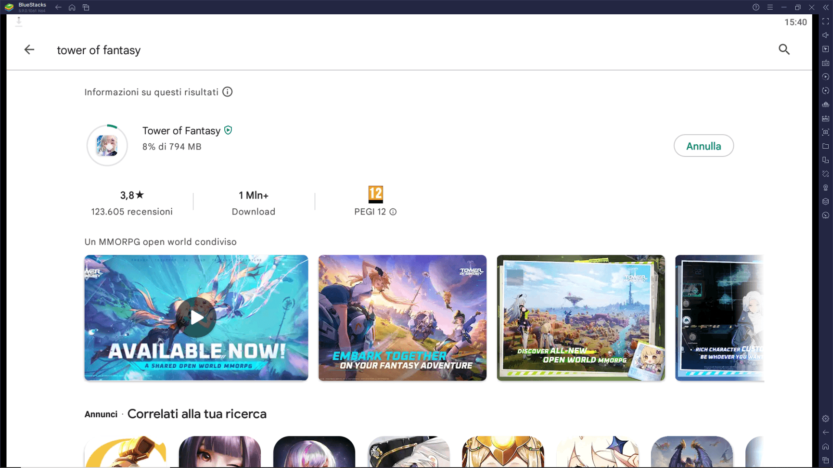
Task: Click the cursor lock icon in sidebar
Action: pos(826,49)
